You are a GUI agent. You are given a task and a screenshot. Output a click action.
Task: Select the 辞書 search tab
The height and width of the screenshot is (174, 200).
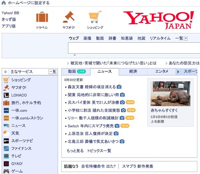[x=112, y=38]
